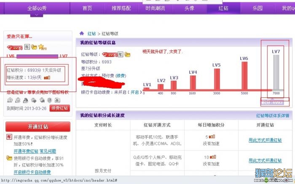This screenshot has width=295, height=184.
Task: Click the third grey privilege icon
Action: click(x=26, y=100)
